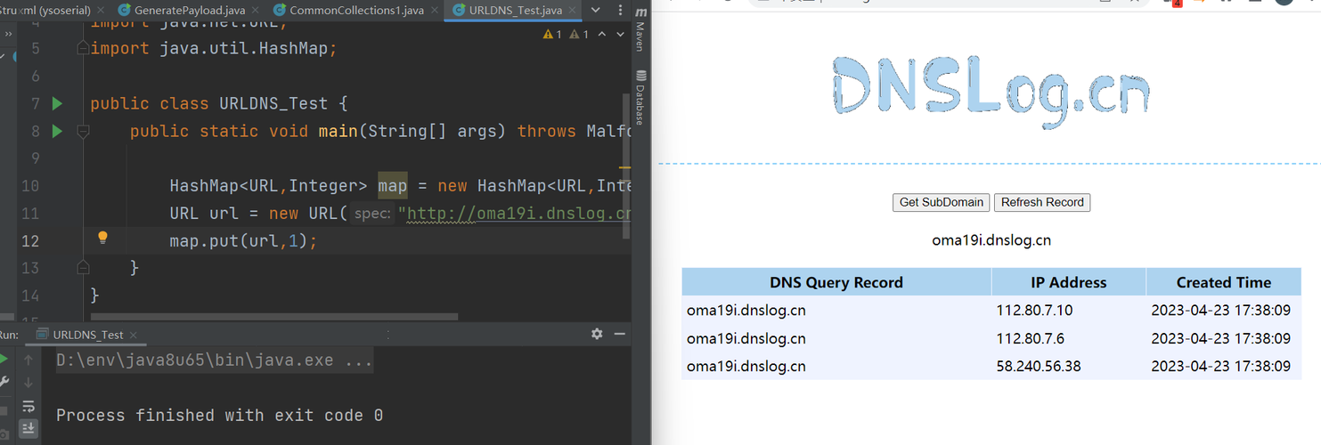Image resolution: width=1321 pixels, height=445 pixels.
Task: Close the CommonCollections1.java tab
Action: pyautogui.click(x=434, y=11)
